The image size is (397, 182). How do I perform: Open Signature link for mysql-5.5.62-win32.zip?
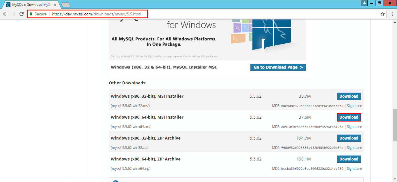coord(354,148)
